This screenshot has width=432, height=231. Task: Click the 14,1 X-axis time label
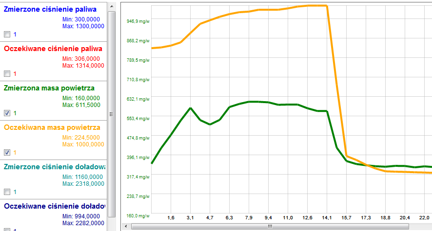pyautogui.click(x=327, y=218)
